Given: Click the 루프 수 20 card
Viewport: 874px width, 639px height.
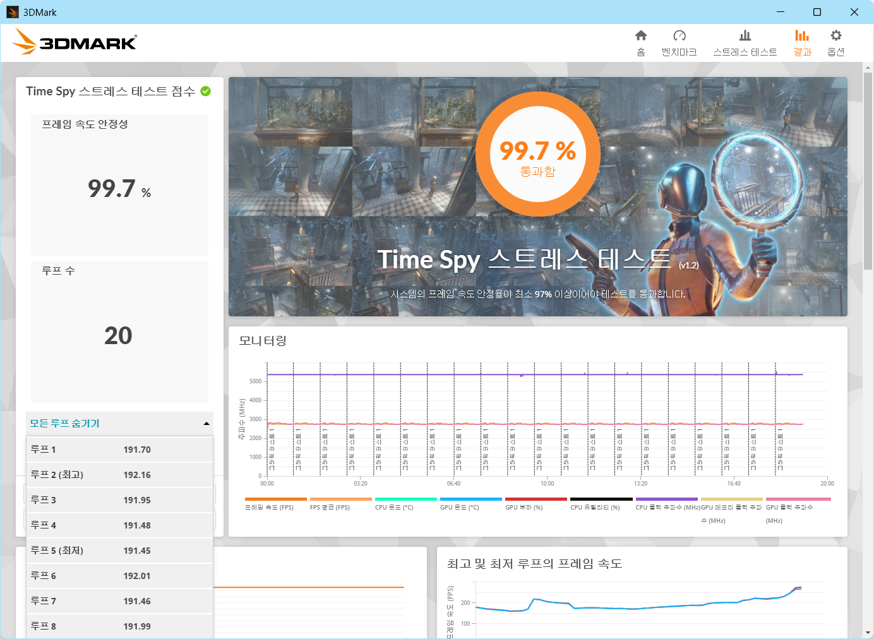Looking at the screenshot, I should pyautogui.click(x=119, y=332).
